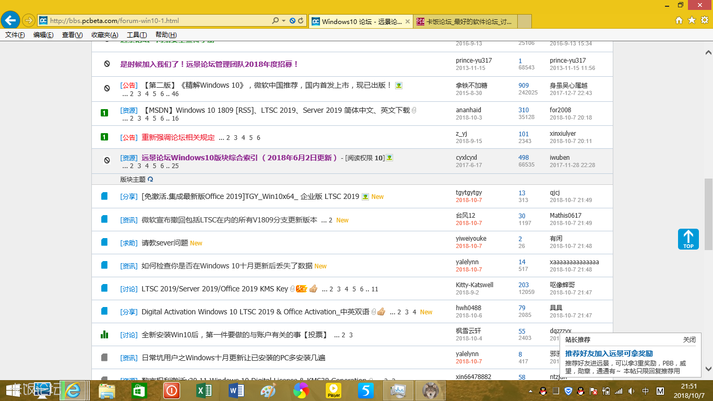Open a new blank tab button

(x=525, y=21)
